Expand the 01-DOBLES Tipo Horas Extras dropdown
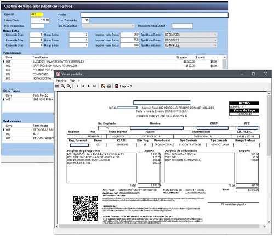The height and width of the screenshot is (236, 274). 191,40
